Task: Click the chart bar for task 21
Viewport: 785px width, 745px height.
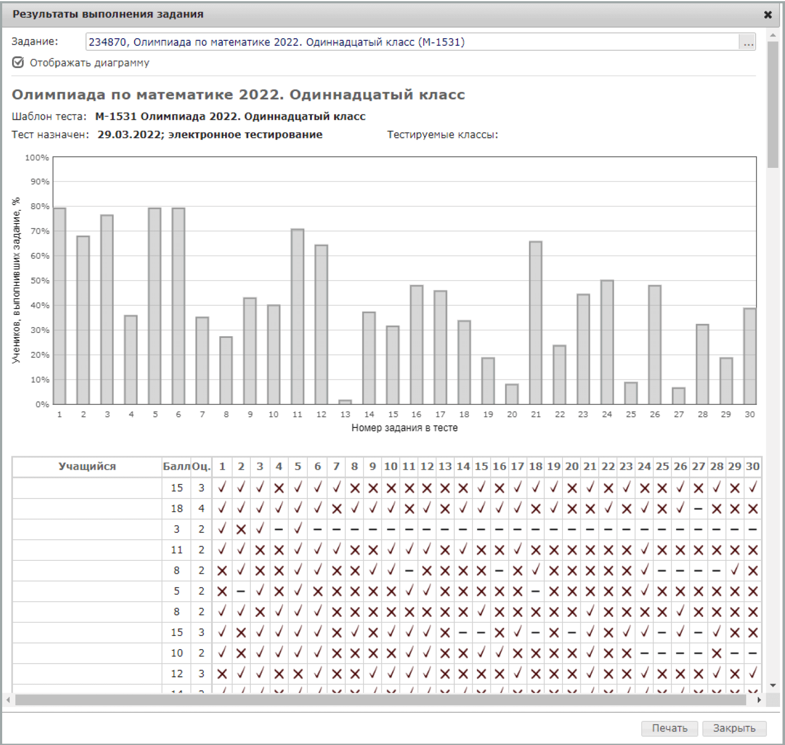Action: 536,323
